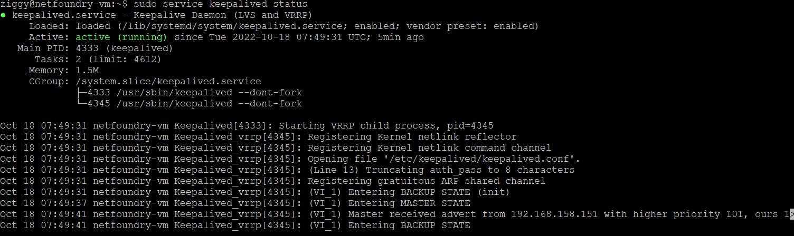
Task: Click the 'active (running)' status text
Action: coord(121,37)
